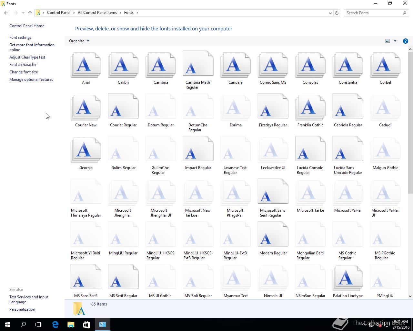The width and height of the screenshot is (413, 331).
Task: Select the Arial font icon
Action: pos(86,65)
